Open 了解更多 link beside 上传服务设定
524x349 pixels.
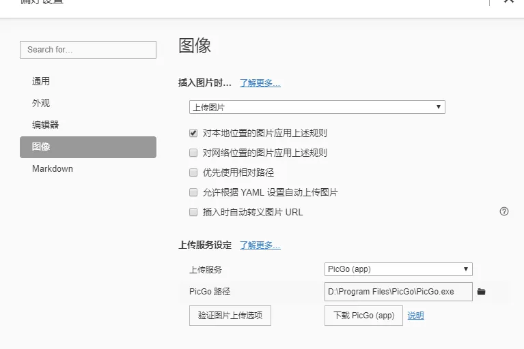click(260, 245)
